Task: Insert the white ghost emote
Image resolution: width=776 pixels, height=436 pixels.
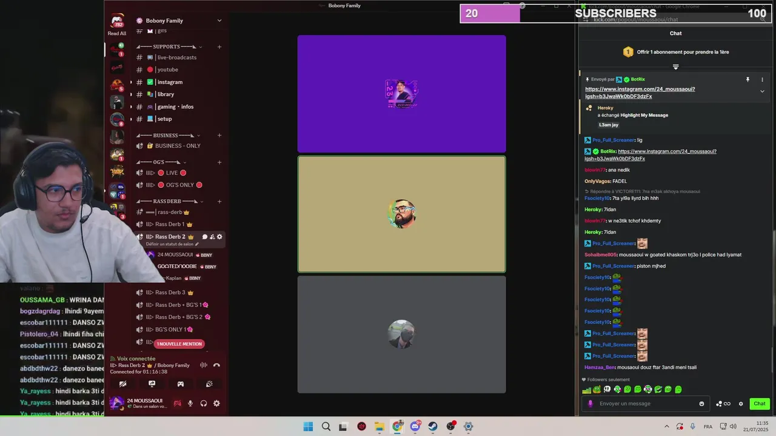Action: [x=607, y=389]
